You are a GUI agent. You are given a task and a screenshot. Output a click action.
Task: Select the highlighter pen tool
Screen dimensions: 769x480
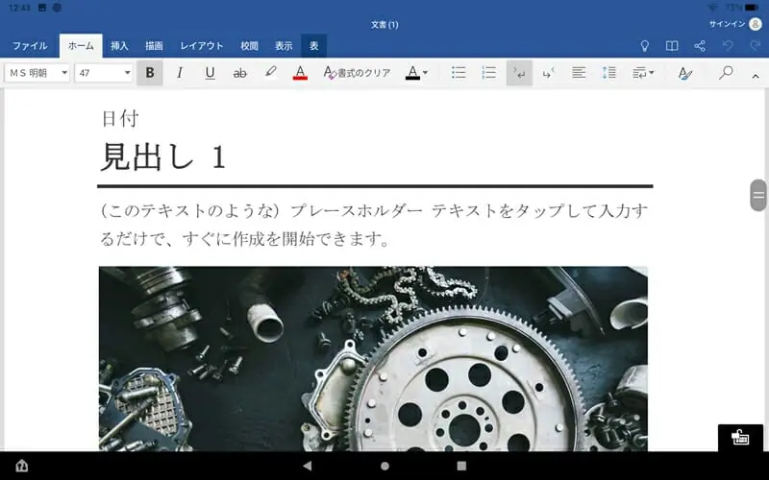click(270, 73)
